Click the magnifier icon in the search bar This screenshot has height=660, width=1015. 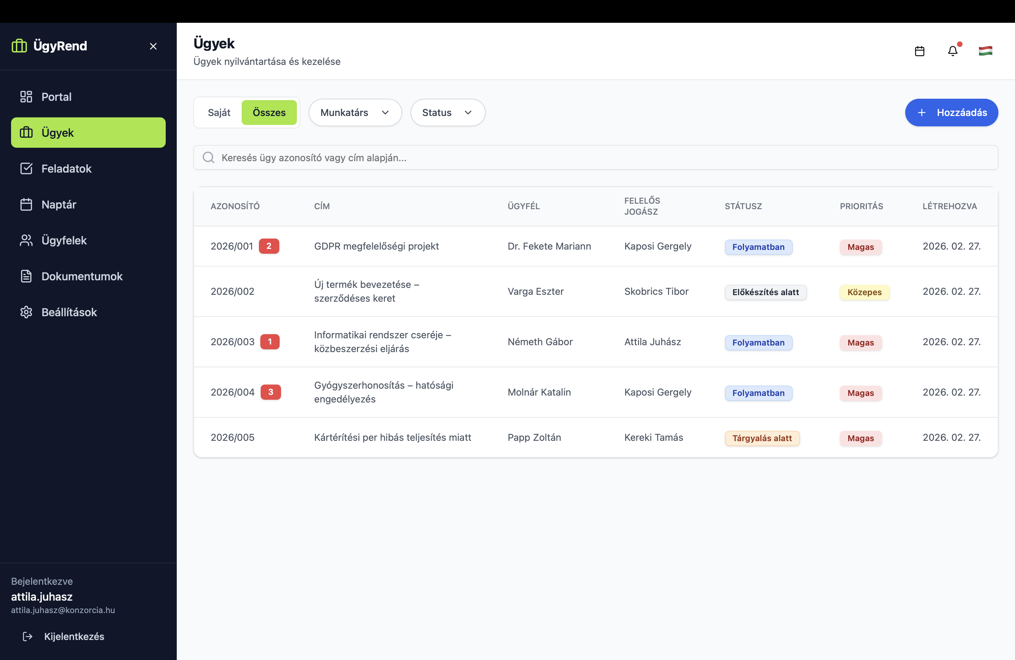pos(209,158)
